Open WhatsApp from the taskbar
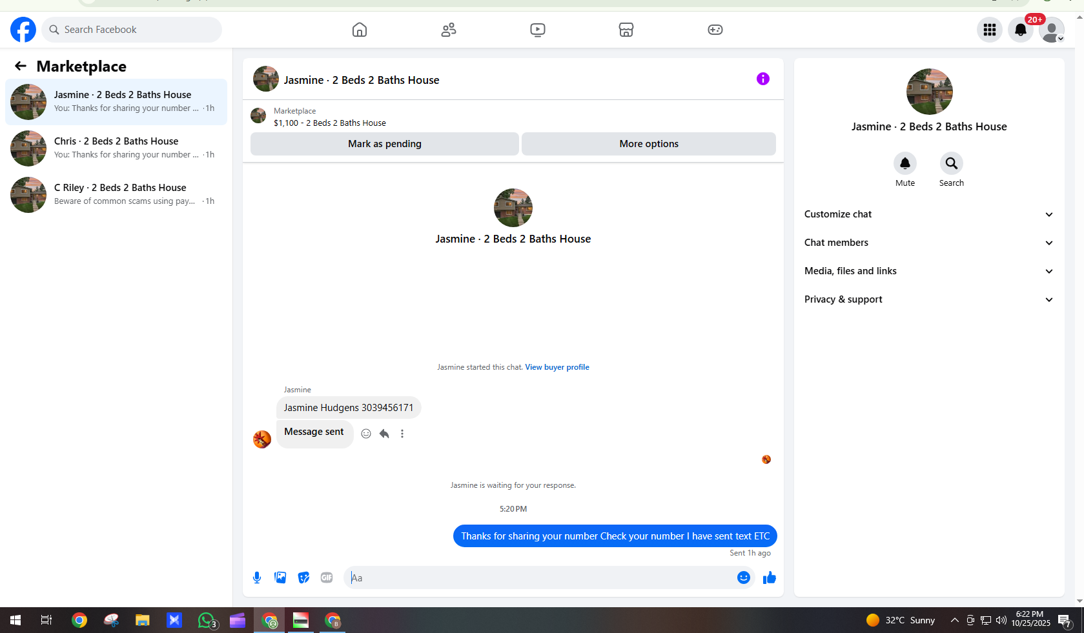The image size is (1084, 633). [207, 620]
